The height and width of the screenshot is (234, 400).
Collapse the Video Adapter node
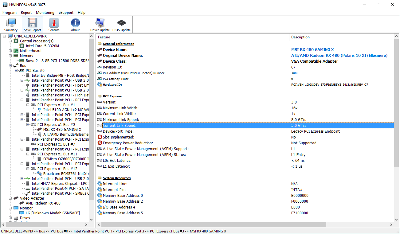coord(10,198)
